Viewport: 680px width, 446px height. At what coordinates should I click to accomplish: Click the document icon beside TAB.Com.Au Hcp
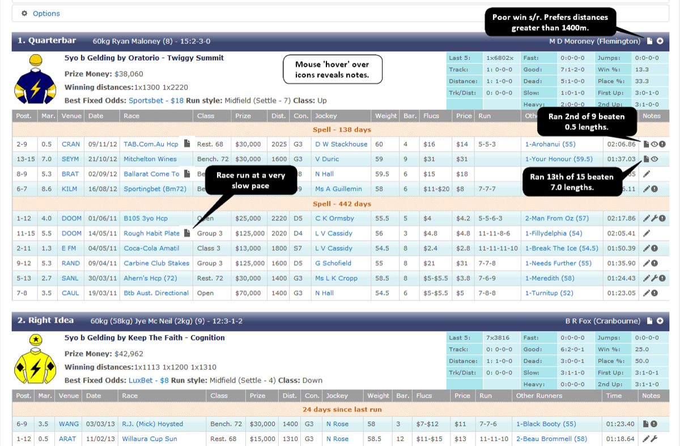(x=187, y=144)
